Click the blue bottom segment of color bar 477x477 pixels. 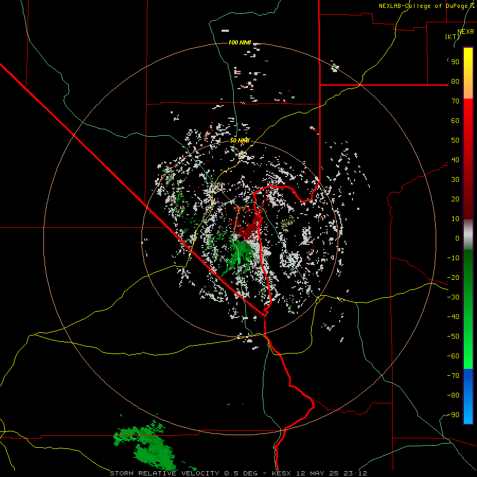pyautogui.click(x=468, y=396)
